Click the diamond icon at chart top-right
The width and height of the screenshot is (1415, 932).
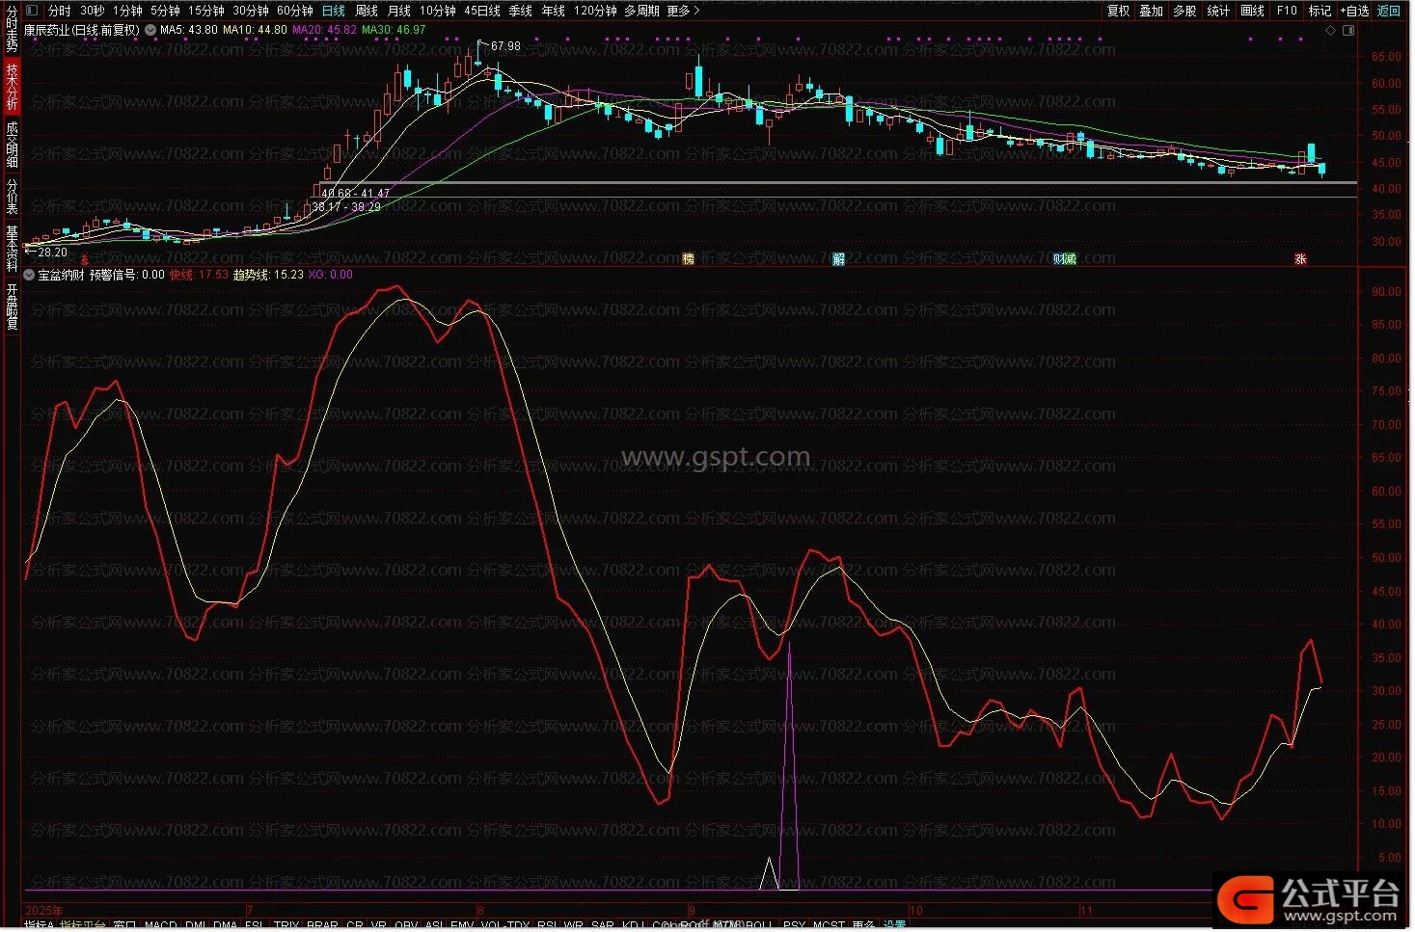(x=1331, y=30)
